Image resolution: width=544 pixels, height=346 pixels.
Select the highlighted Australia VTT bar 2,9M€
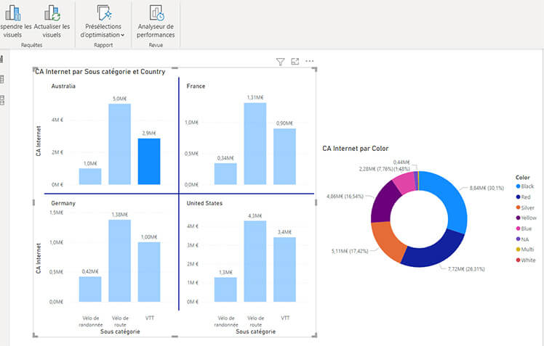[149, 161]
